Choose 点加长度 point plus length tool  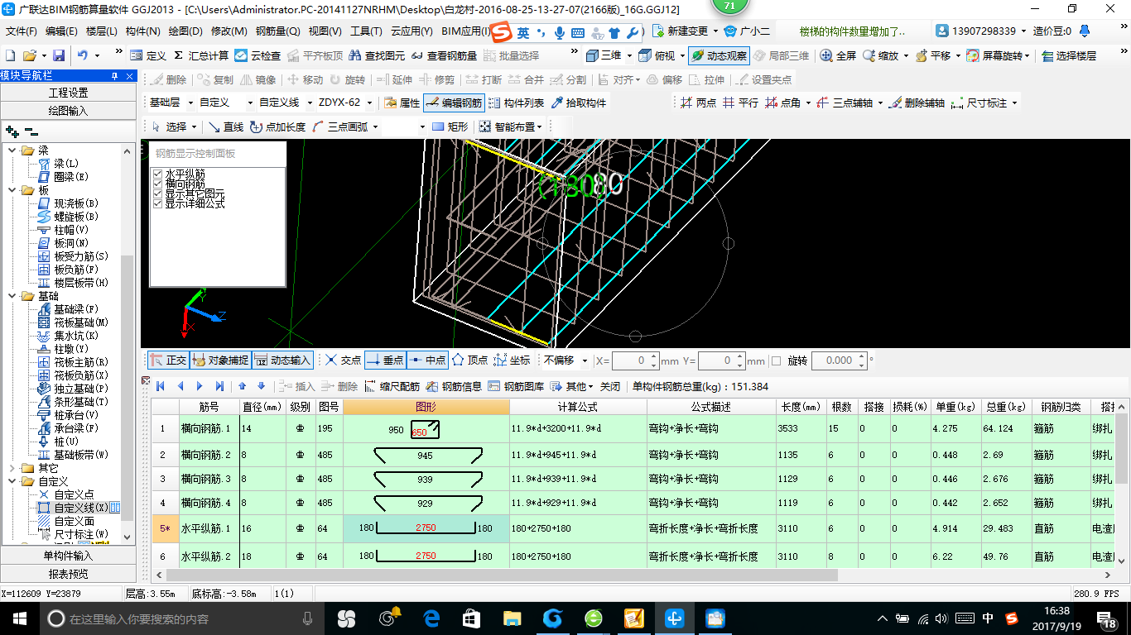click(277, 127)
